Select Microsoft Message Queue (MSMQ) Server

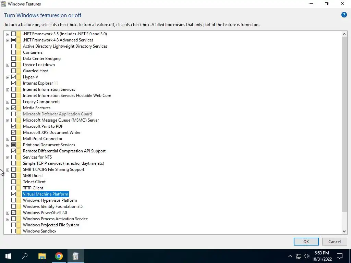pyautogui.click(x=61, y=120)
